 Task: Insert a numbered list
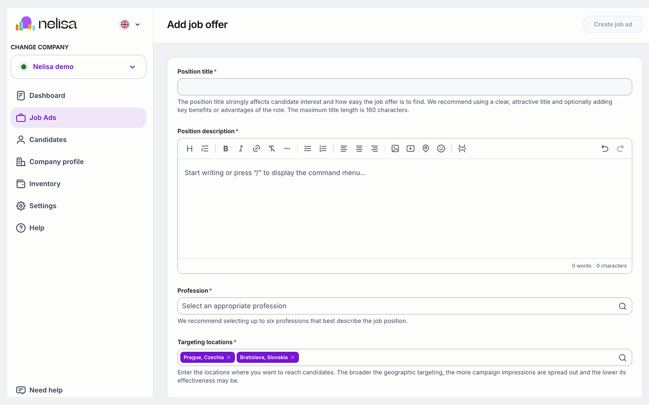click(x=323, y=149)
